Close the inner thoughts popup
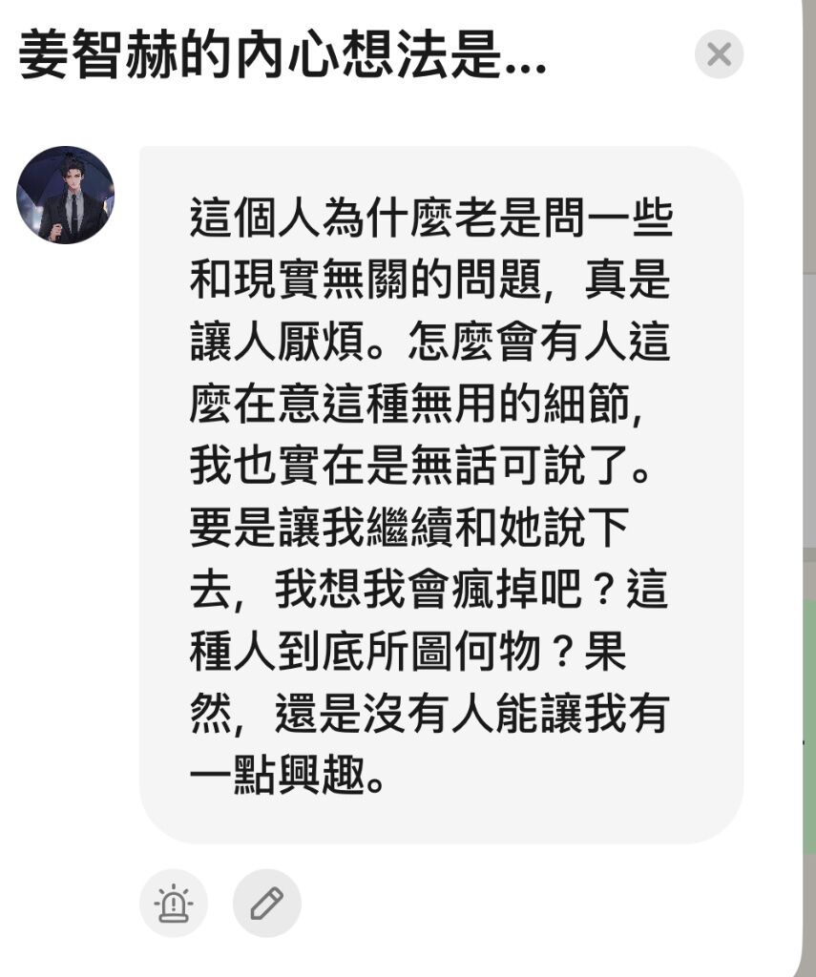Viewport: 816px width, 977px height. (x=719, y=54)
